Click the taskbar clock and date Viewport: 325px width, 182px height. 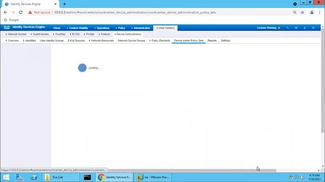pos(314,177)
